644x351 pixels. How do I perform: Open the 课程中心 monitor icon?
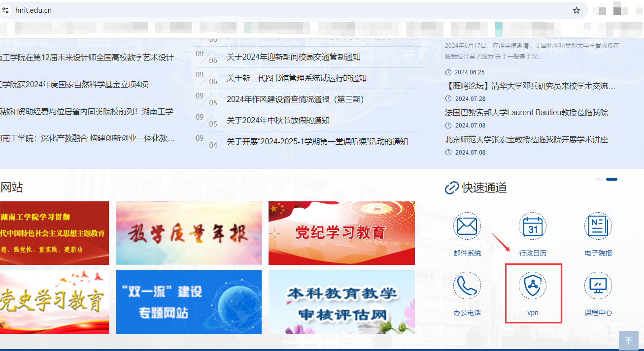click(598, 286)
